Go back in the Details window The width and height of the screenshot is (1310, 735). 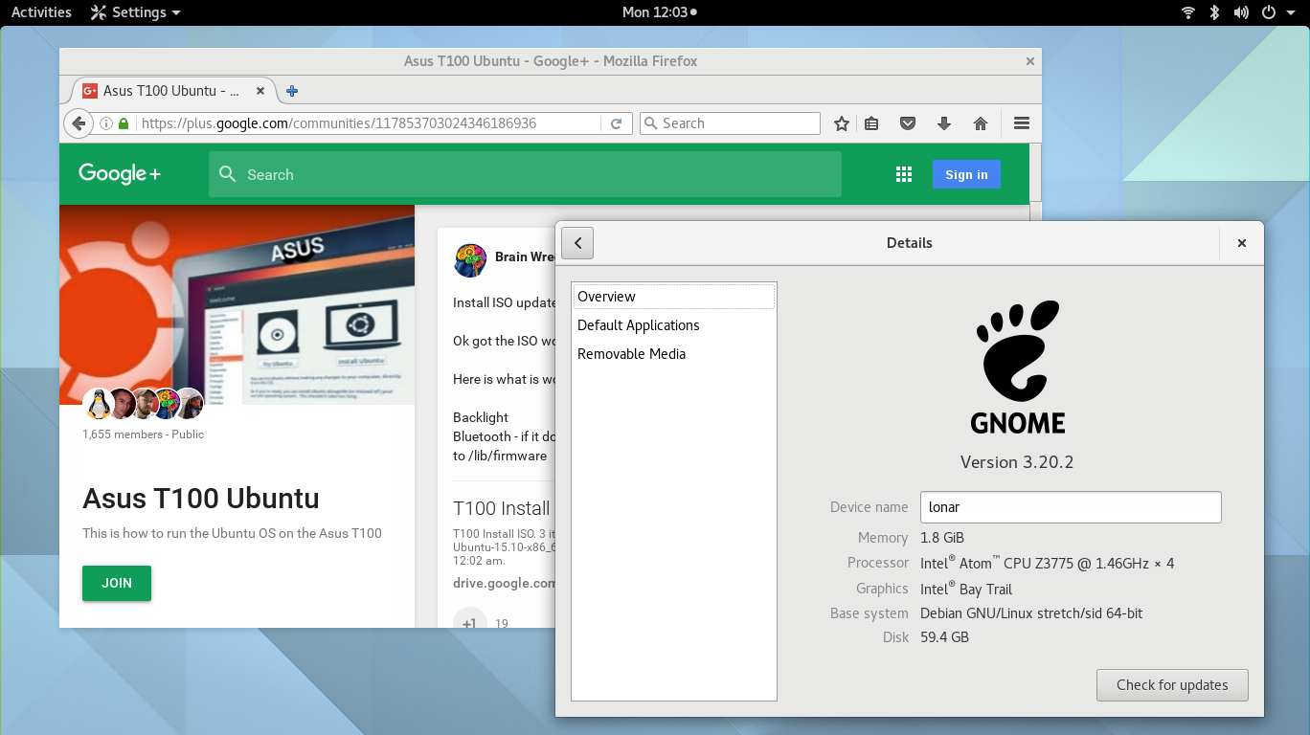point(577,243)
